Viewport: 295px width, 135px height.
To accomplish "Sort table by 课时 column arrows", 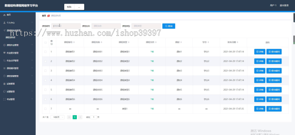I will 181,42.
